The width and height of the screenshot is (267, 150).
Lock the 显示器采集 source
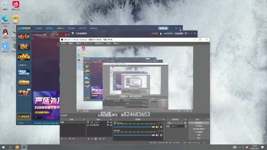click(111, 125)
